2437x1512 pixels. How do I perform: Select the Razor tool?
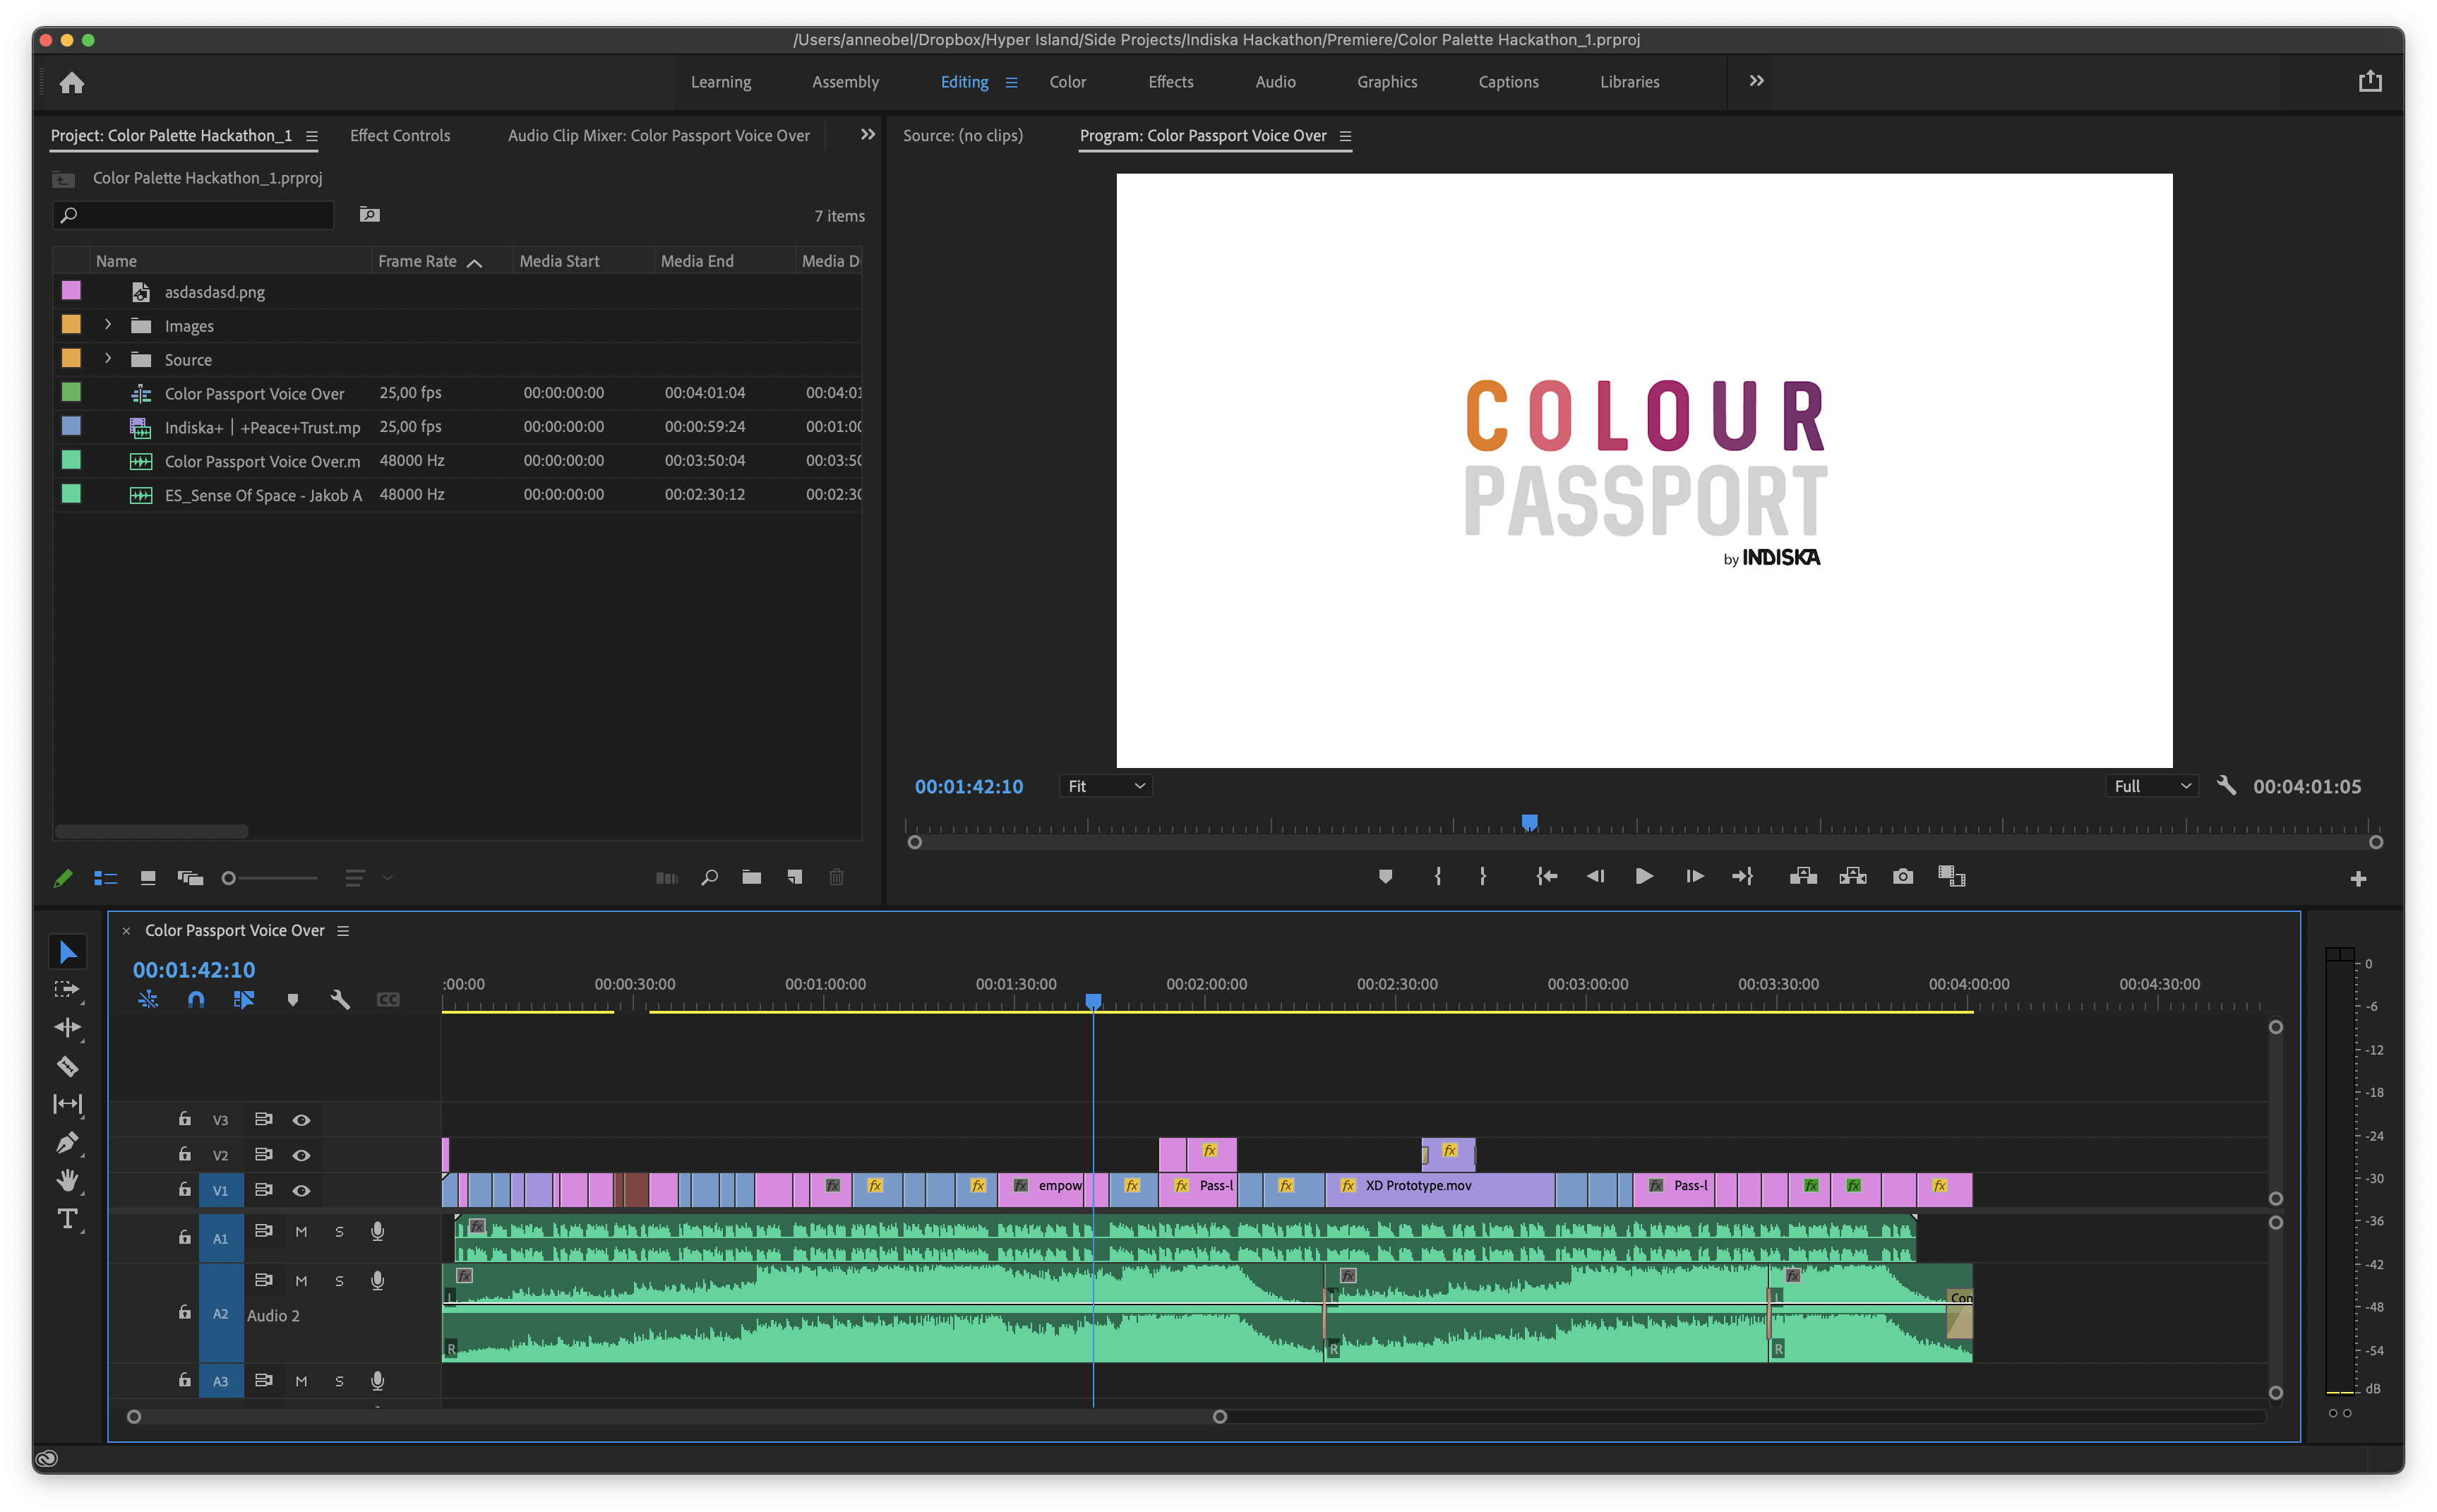[x=67, y=1066]
